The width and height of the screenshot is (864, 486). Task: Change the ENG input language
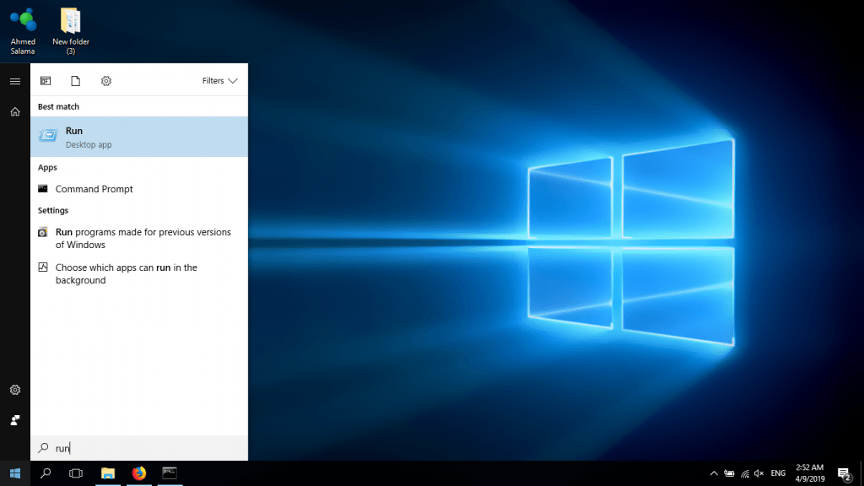click(778, 473)
